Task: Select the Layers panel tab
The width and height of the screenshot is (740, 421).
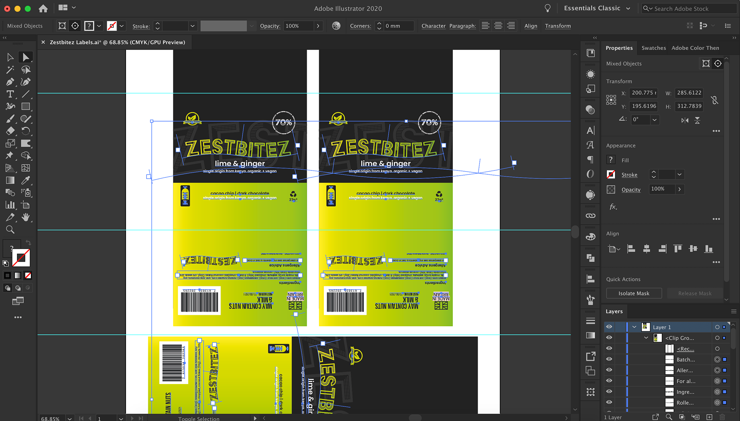Action: [614, 311]
